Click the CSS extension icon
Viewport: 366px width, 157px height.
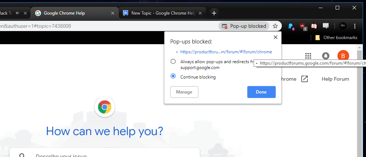tap(326, 26)
